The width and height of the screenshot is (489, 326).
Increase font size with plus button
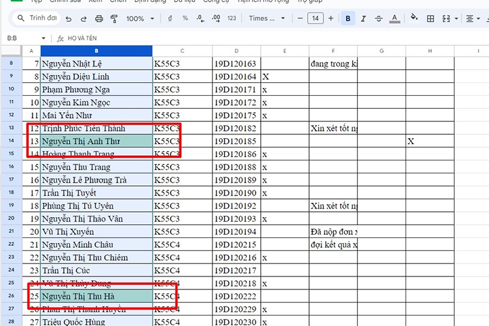331,18
